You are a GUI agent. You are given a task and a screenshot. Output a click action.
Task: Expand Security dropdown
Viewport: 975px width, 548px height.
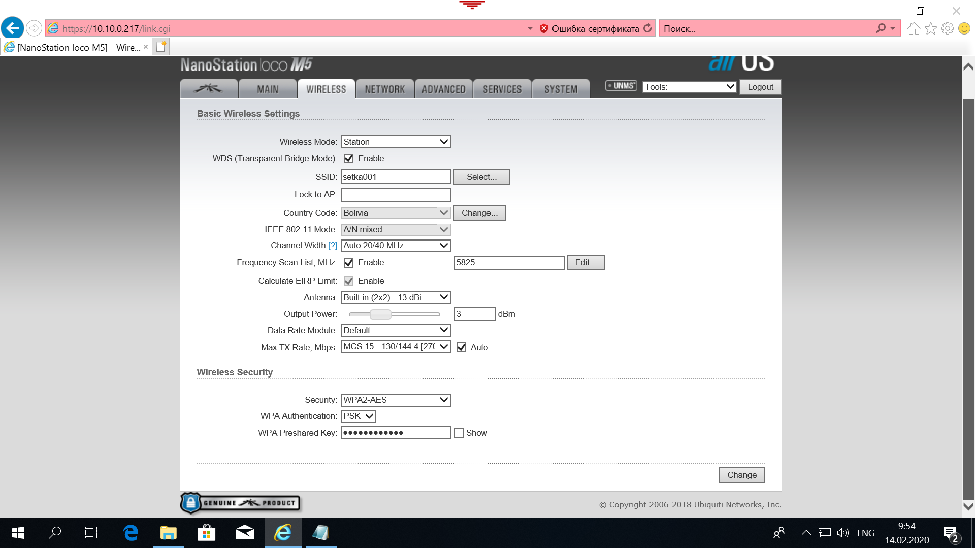click(x=396, y=400)
